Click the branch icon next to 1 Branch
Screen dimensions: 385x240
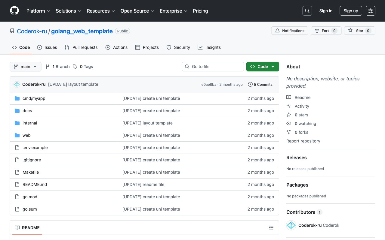(x=48, y=67)
